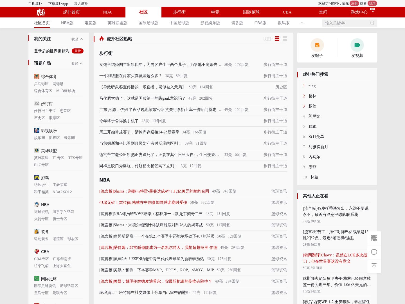Image resolution: width=405 pixels, height=304 pixels.
Task: Open the 足球话题区 sub-board link
Action: pos(69,286)
